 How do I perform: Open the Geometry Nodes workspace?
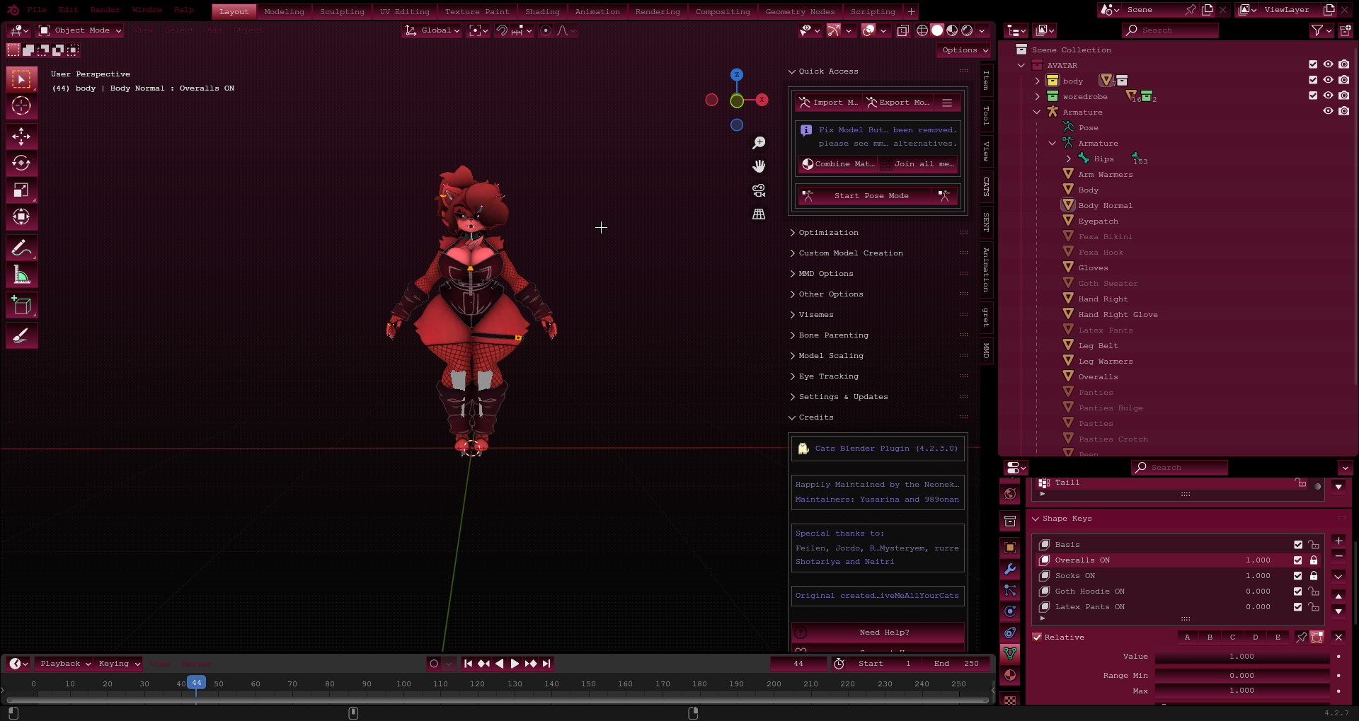coord(800,11)
